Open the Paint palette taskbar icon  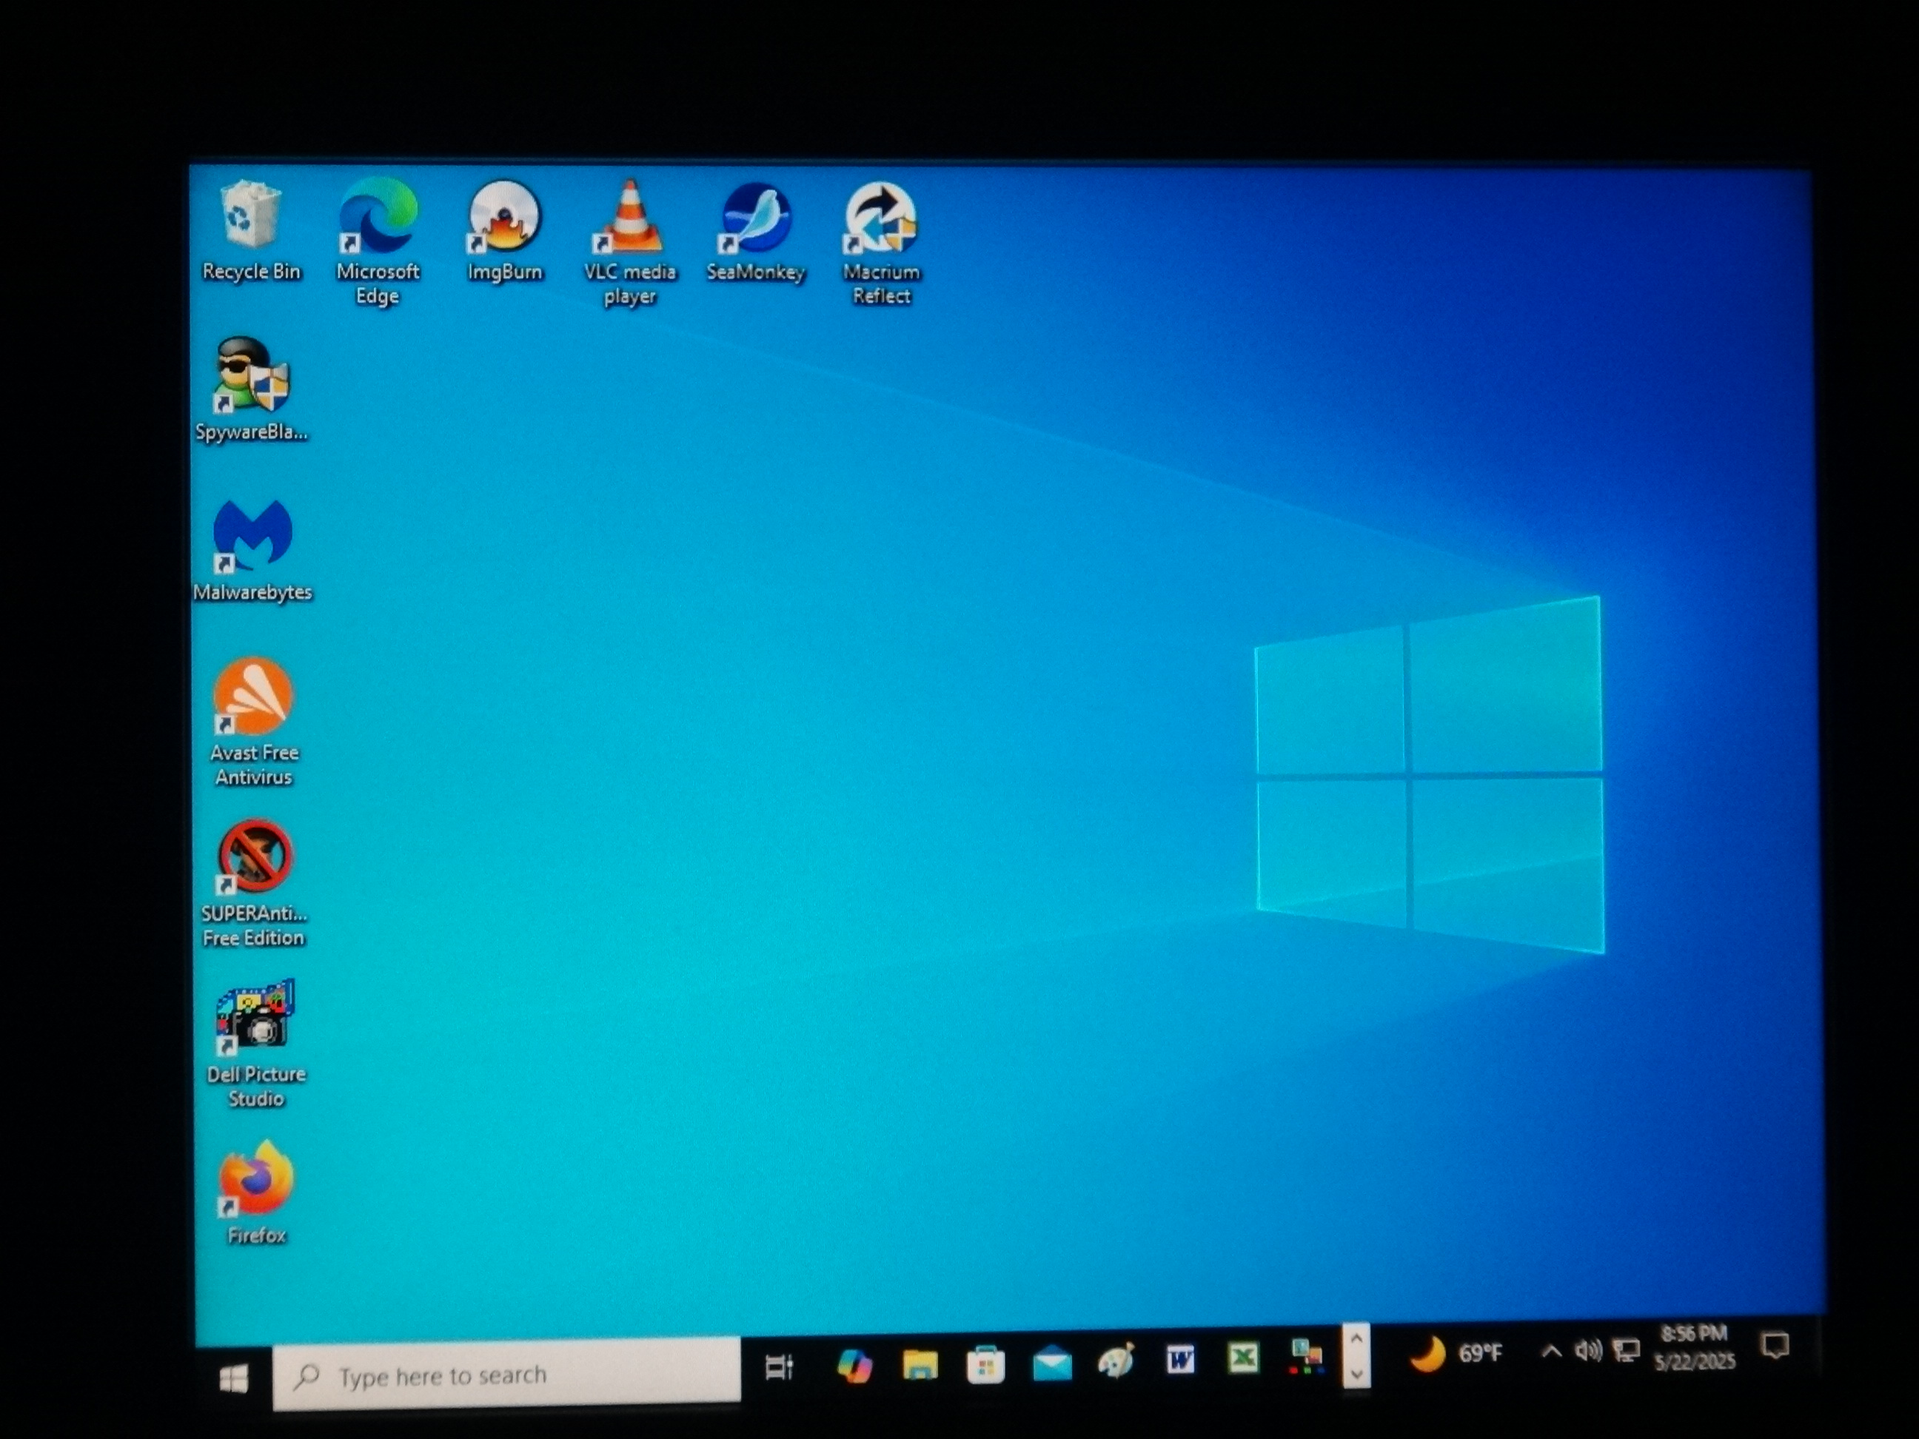tap(1116, 1361)
